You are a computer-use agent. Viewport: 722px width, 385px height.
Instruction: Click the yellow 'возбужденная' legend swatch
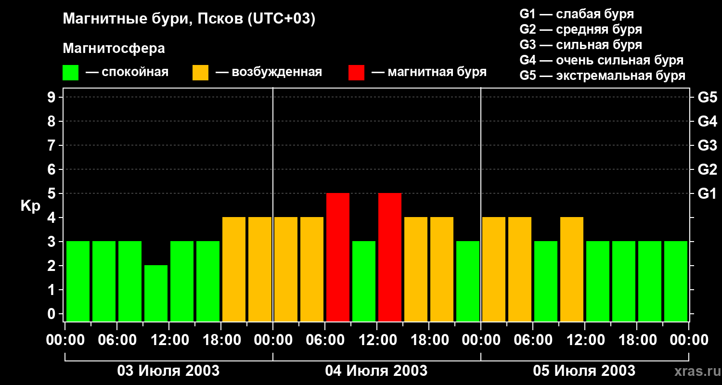point(200,73)
